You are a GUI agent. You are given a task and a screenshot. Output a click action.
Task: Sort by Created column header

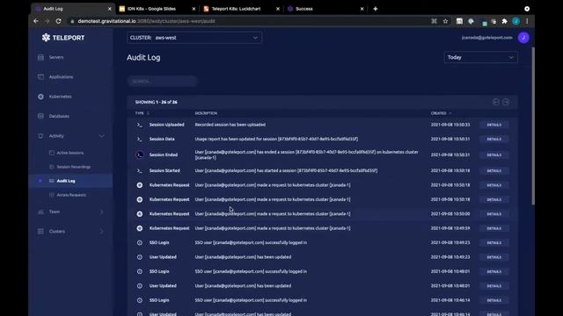pyautogui.click(x=441, y=113)
